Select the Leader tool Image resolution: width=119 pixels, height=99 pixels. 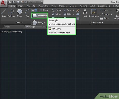click(105, 14)
